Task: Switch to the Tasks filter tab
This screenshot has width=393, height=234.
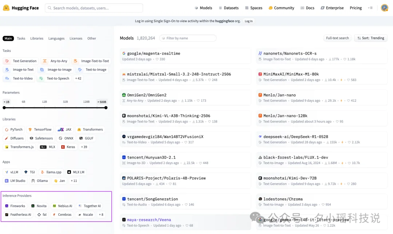Action: point(21,38)
